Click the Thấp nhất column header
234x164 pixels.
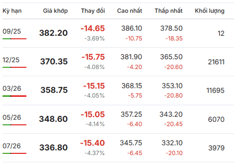click(168, 11)
